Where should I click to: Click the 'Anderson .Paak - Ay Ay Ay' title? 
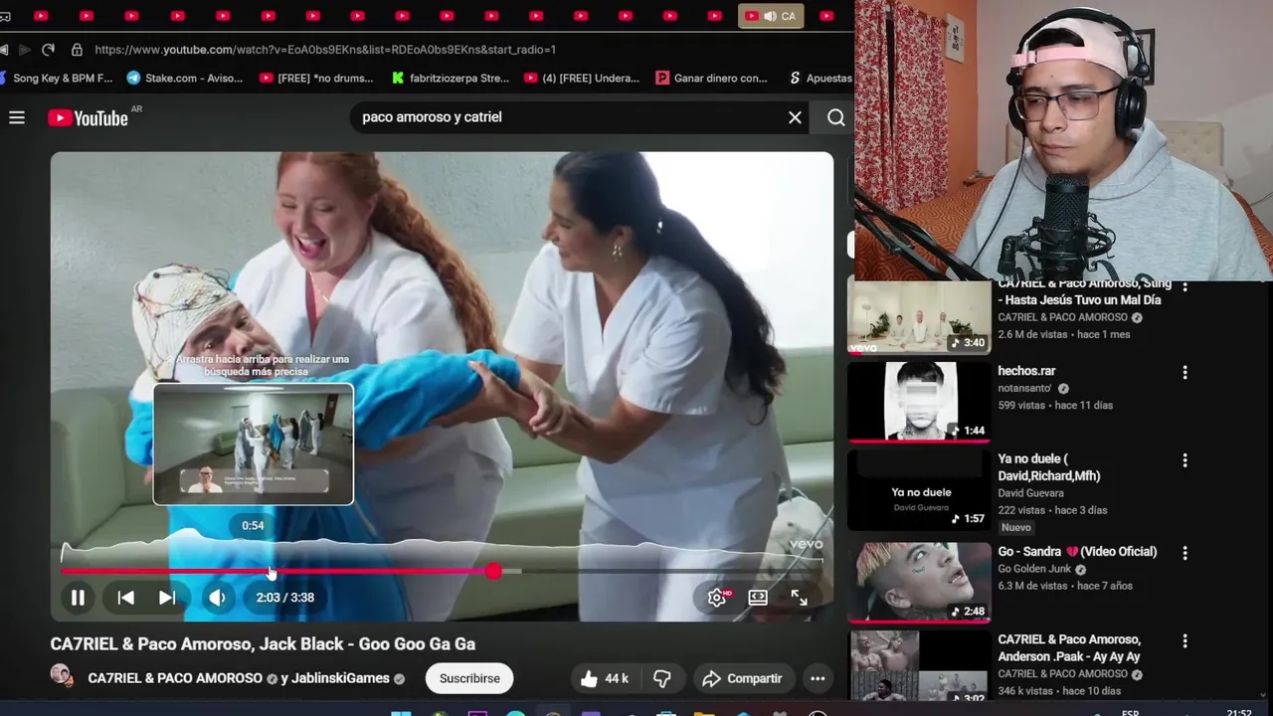pyautogui.click(x=1069, y=648)
